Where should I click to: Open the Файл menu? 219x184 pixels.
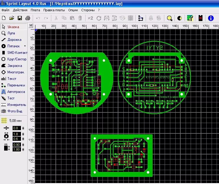(5, 10)
